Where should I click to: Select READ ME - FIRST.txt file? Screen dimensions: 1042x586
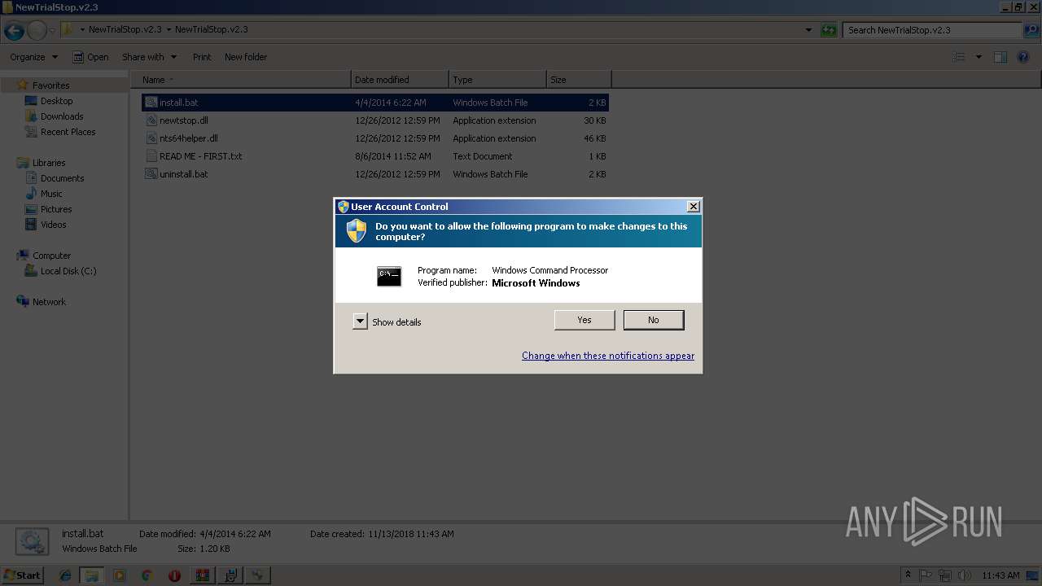(374, 156)
